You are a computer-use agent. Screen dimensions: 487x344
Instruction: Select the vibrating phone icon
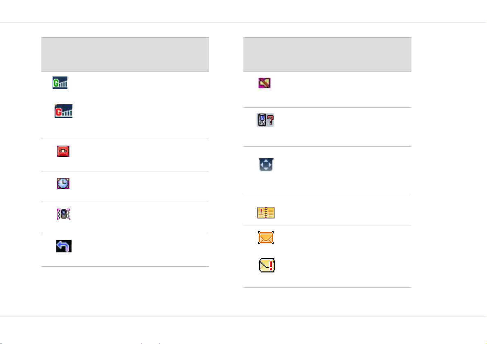64,214
